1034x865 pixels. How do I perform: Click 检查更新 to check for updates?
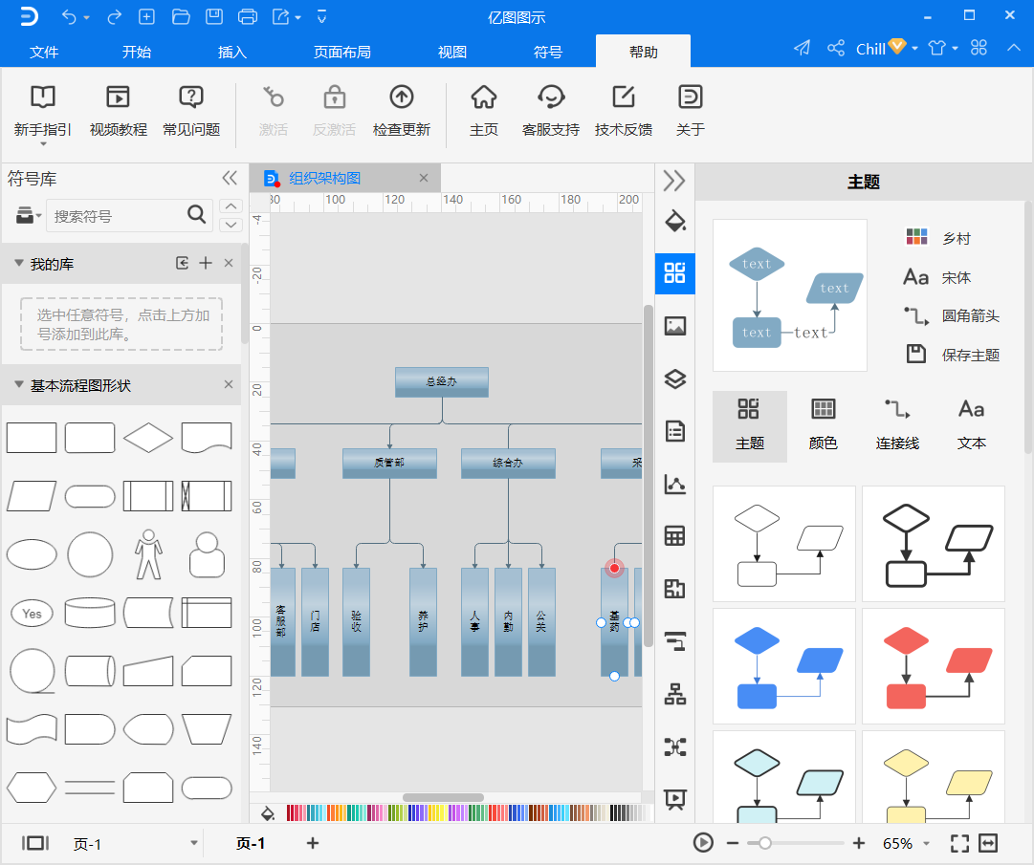pyautogui.click(x=402, y=112)
